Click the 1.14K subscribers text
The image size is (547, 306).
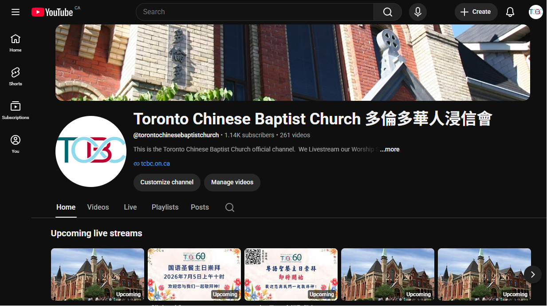click(249, 135)
